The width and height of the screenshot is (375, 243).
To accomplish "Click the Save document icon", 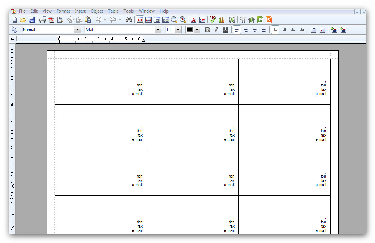I will tap(32, 20).
